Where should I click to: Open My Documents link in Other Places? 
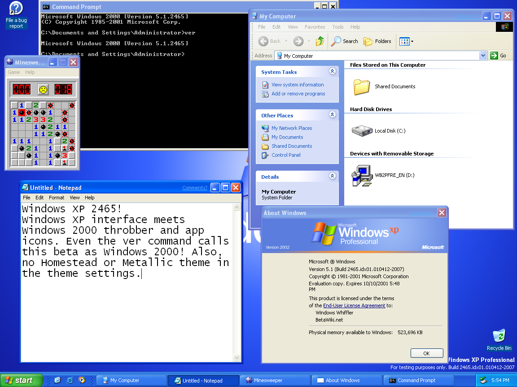287,137
